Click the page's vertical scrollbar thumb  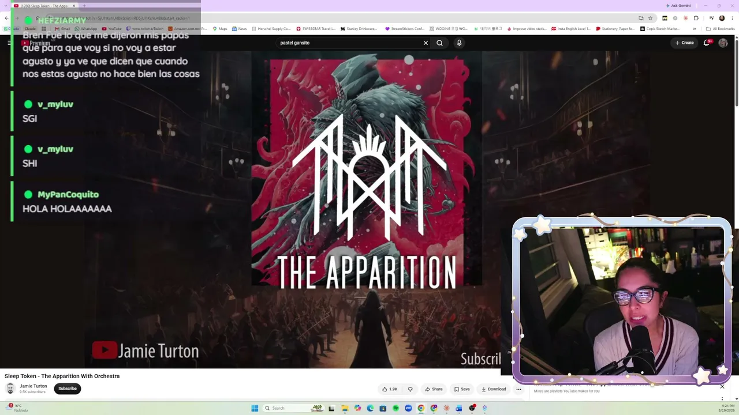point(736,72)
